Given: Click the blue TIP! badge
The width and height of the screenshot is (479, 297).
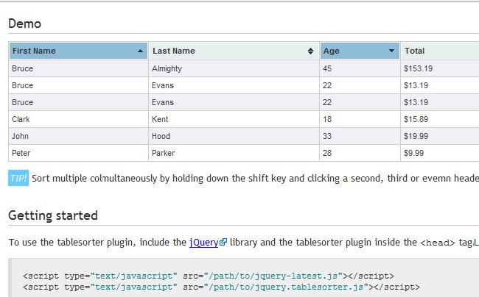Looking at the screenshot, I should pos(18,179).
